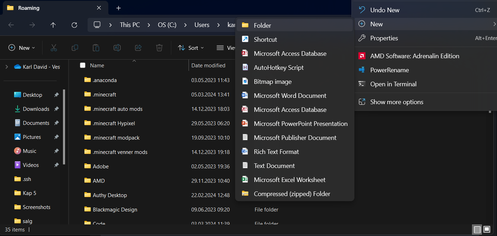
Task: Click chevron between This PC and OS (C:)
Action: (x=149, y=25)
